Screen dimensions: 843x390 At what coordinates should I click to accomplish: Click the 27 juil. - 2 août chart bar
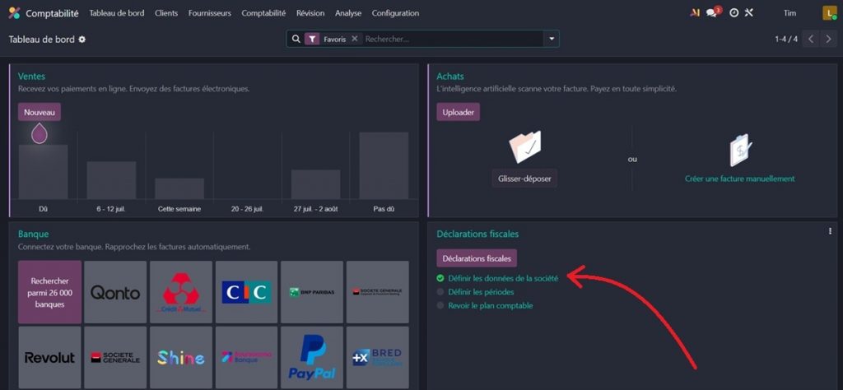pyautogui.click(x=315, y=184)
